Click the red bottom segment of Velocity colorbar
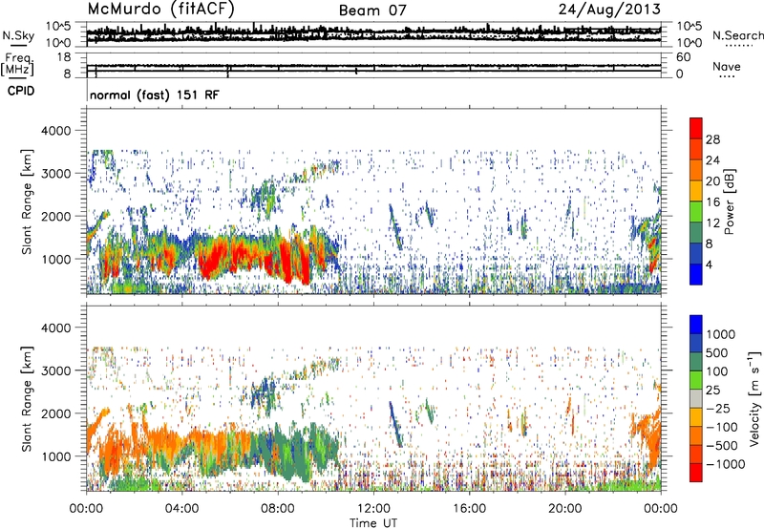764x529 pixels. pyautogui.click(x=696, y=473)
